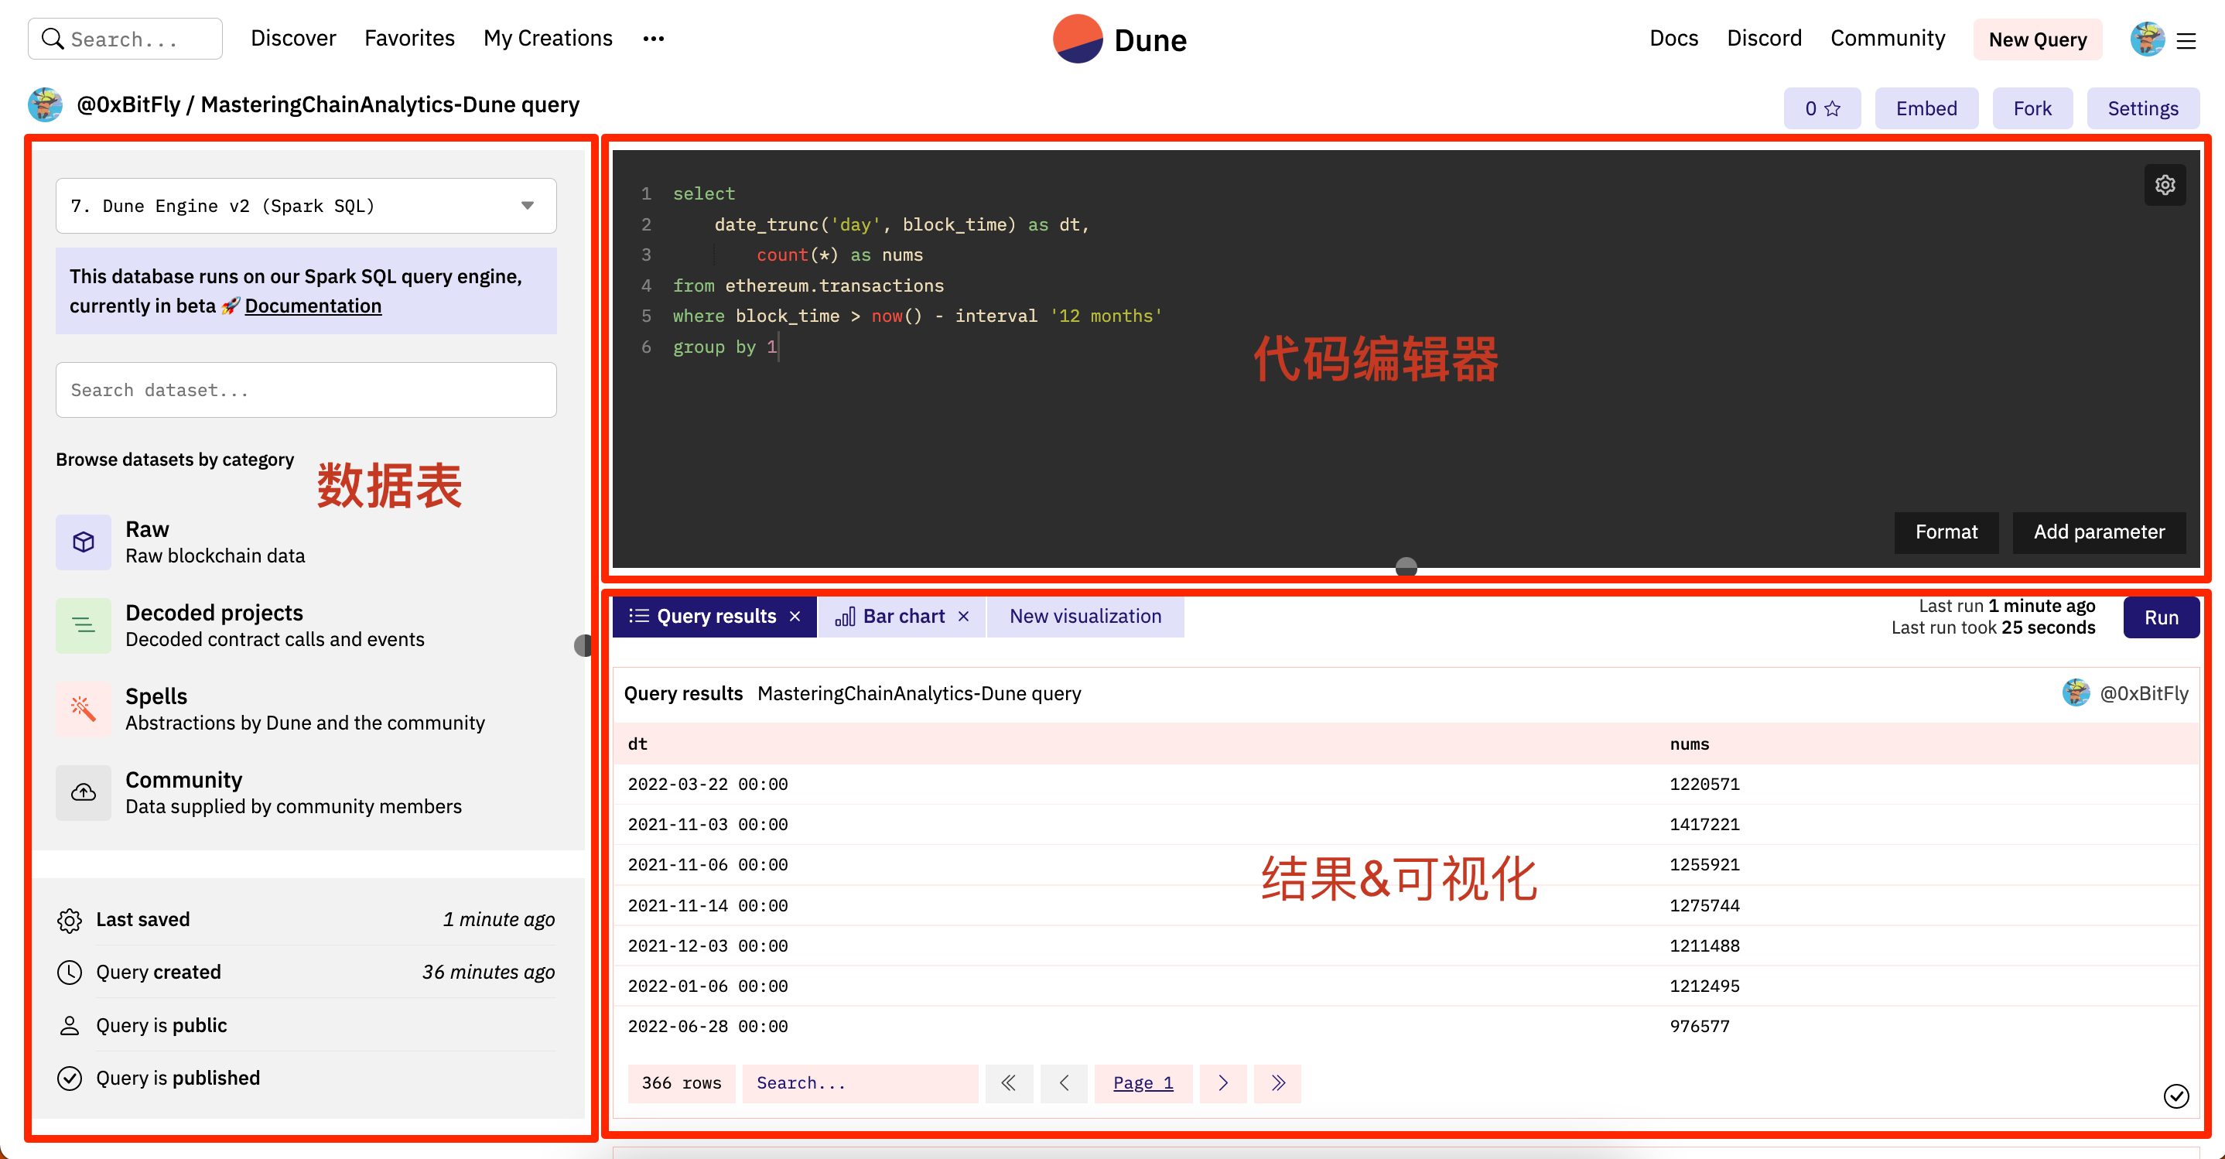
Task: Click the dt column header
Action: click(x=637, y=744)
